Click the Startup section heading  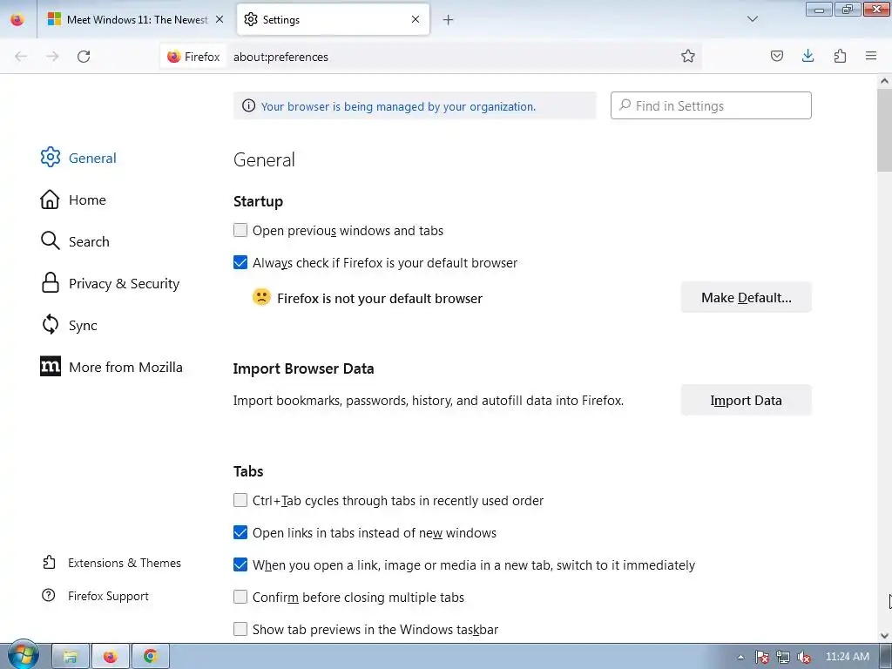[x=258, y=201]
